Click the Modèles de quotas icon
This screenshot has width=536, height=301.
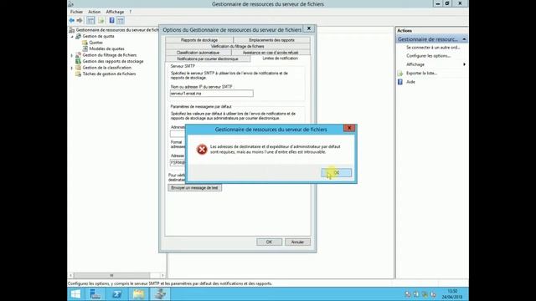85,48
